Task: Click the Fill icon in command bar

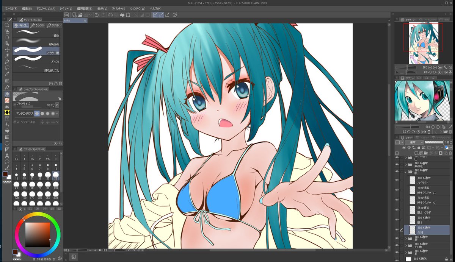Action: (122, 15)
